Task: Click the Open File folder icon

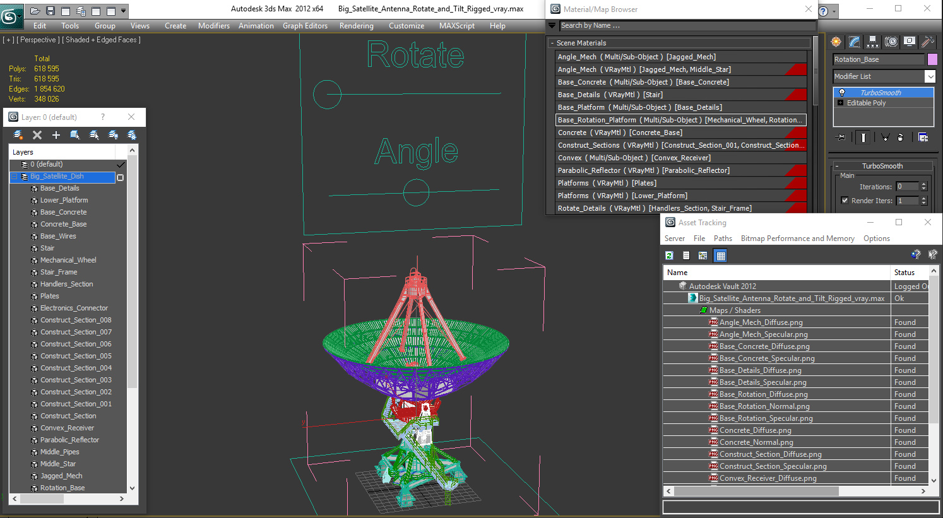Action: [x=35, y=11]
